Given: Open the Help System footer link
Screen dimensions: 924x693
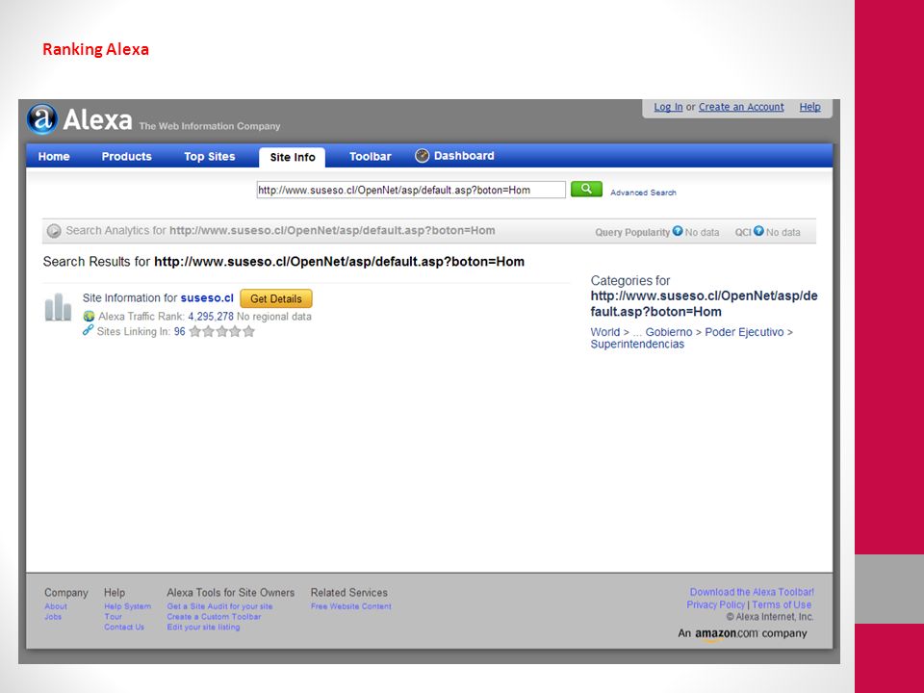Looking at the screenshot, I should (x=127, y=605).
